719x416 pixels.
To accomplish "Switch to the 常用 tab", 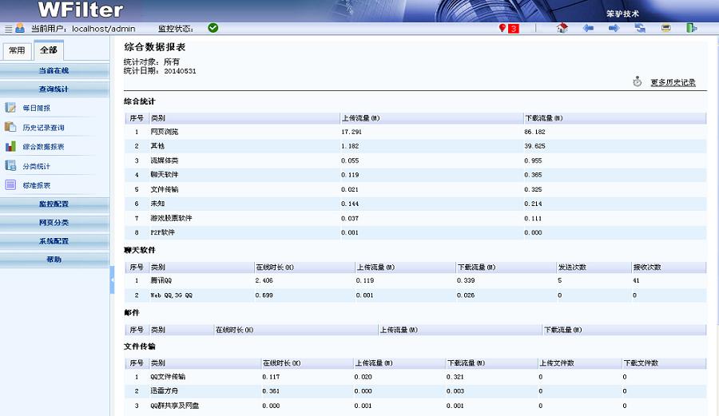I will coord(17,50).
